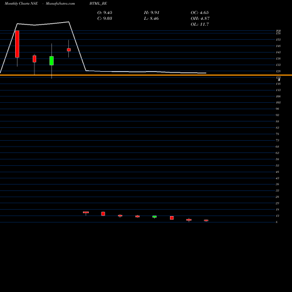Viewport: 292px width, 292px height.
Task: Select the high value 'H: 9.91'
Action: pos(152,13)
